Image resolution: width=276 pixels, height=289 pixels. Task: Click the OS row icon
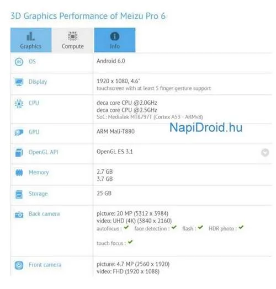pyautogui.click(x=19, y=62)
